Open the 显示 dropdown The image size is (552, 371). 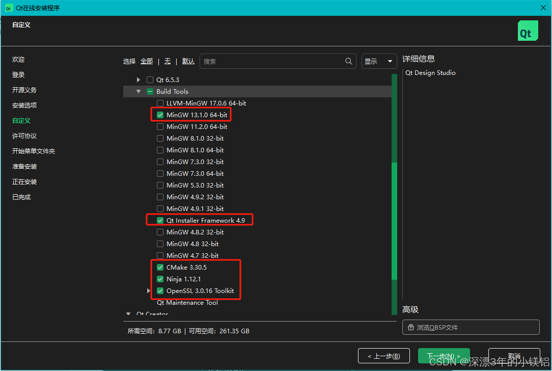coord(379,61)
